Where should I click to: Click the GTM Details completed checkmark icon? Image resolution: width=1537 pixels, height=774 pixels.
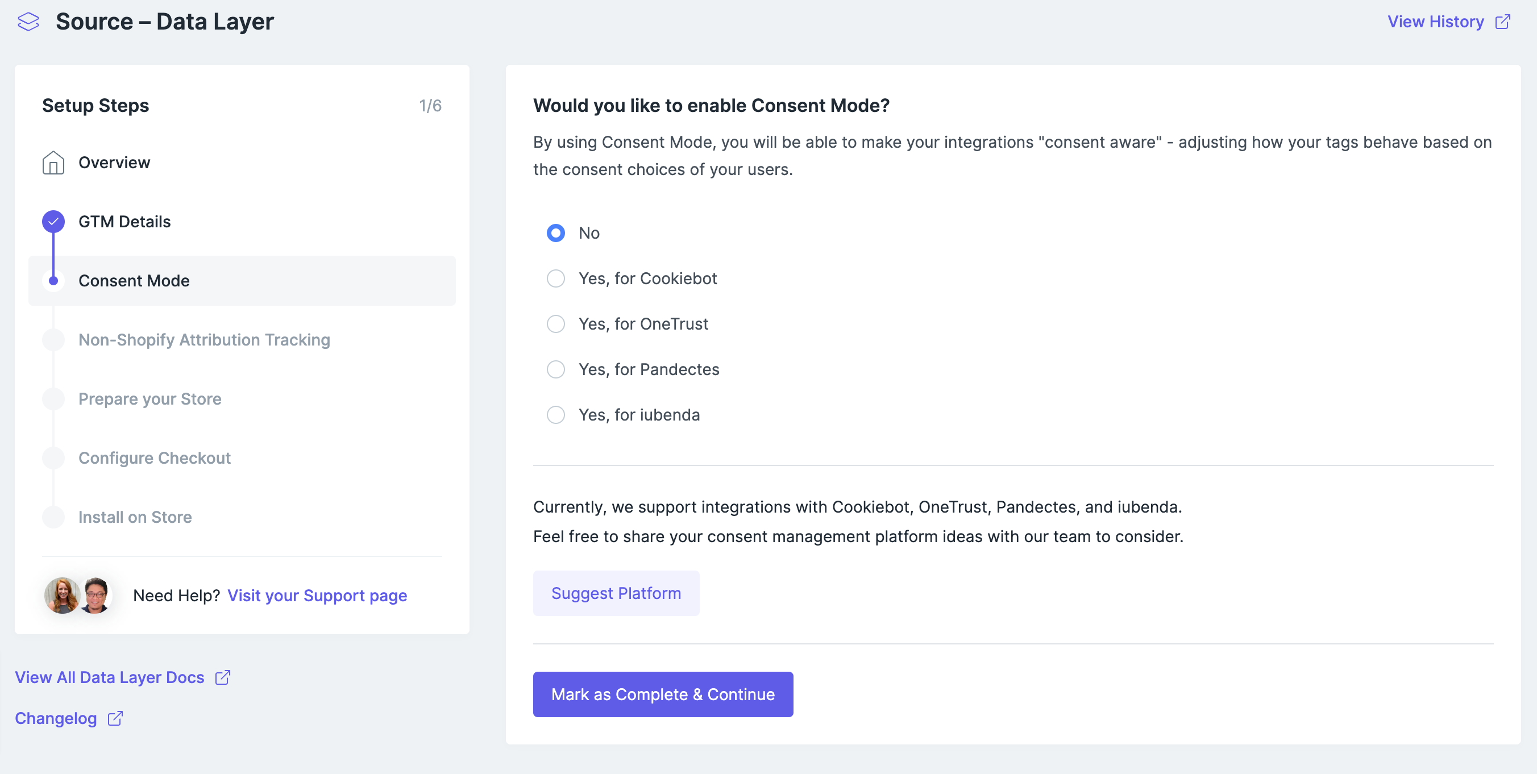53,221
